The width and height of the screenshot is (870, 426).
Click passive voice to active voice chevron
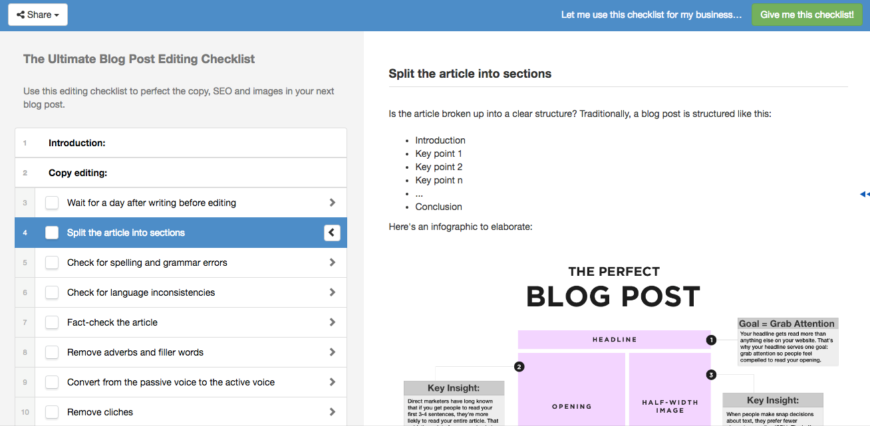[333, 382]
